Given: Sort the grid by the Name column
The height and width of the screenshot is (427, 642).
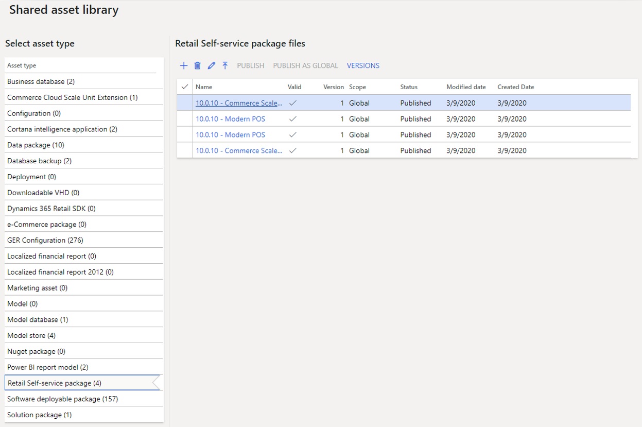Looking at the screenshot, I should [x=204, y=87].
